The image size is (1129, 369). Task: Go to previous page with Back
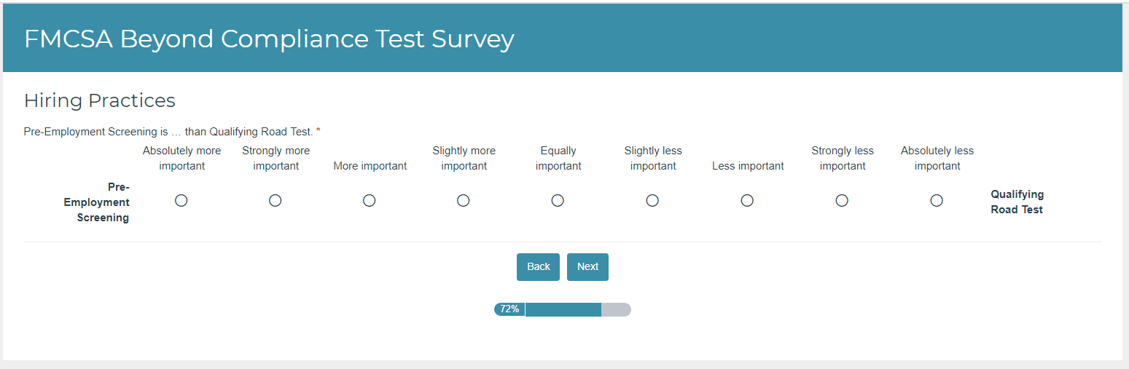[538, 267]
